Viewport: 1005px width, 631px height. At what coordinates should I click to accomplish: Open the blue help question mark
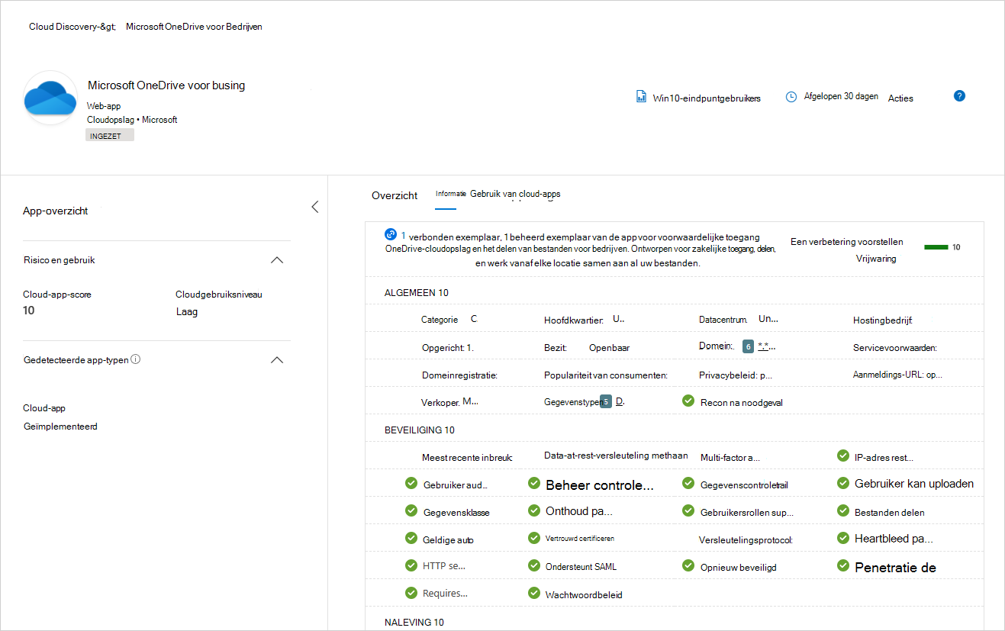point(960,96)
